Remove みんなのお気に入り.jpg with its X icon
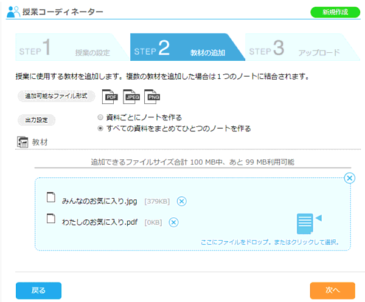 [x=181, y=201]
